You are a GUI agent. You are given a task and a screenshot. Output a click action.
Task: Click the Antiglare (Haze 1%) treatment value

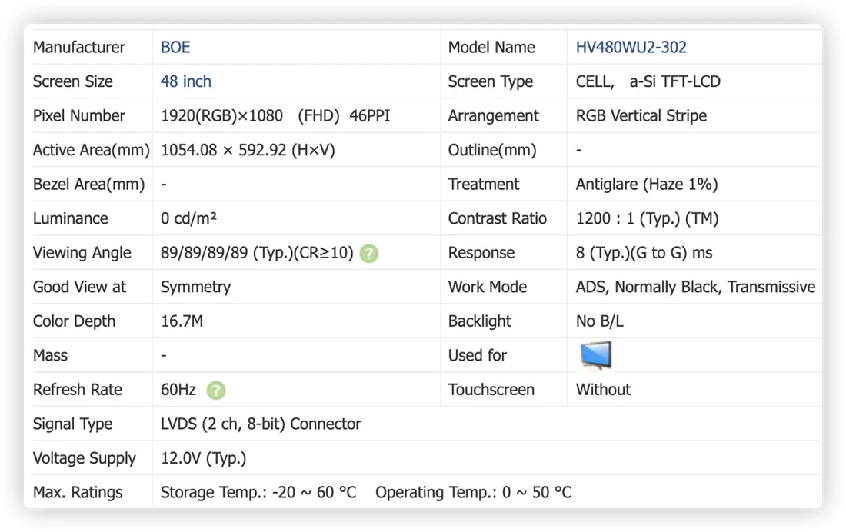coord(646,185)
